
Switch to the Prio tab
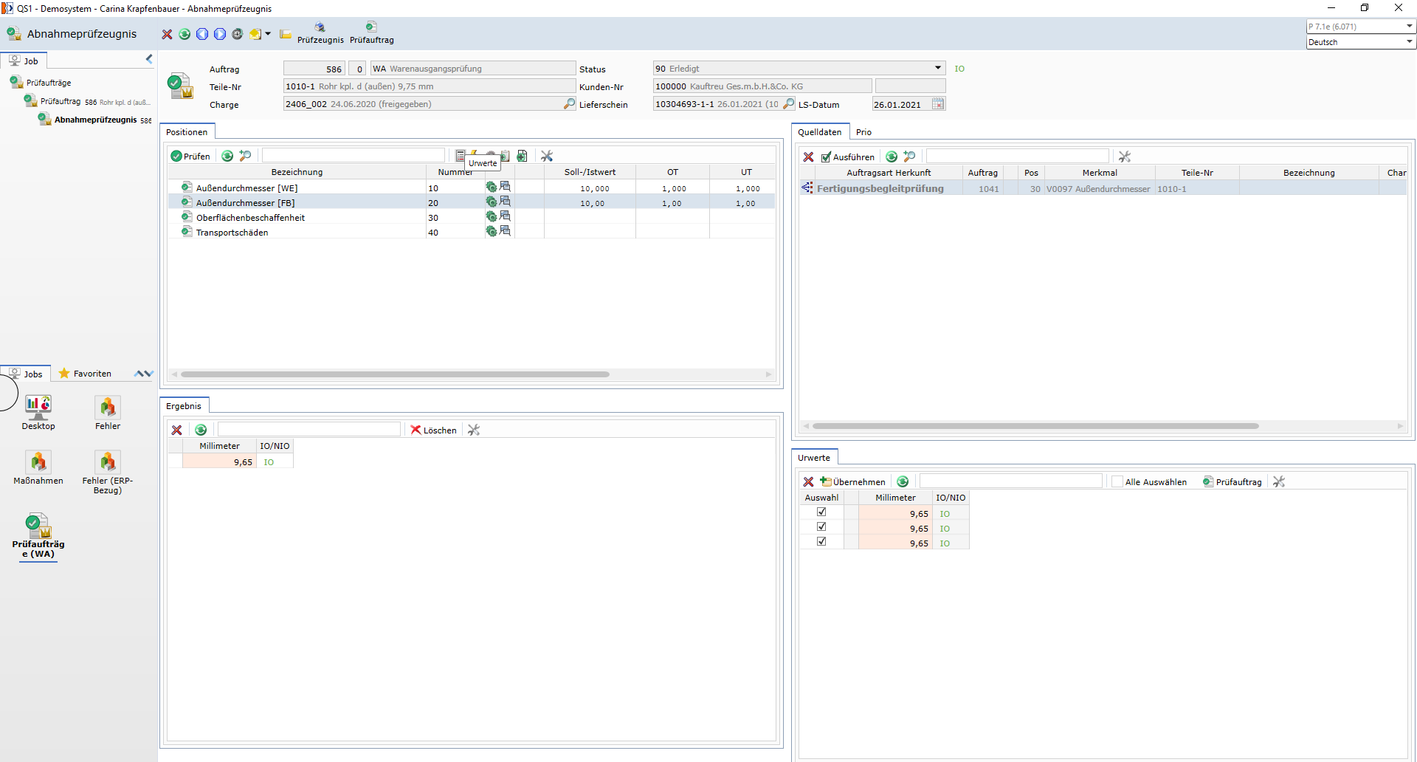pyautogui.click(x=863, y=132)
